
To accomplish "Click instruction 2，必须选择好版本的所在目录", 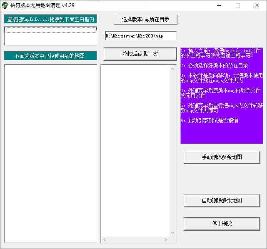I will [x=215, y=65].
